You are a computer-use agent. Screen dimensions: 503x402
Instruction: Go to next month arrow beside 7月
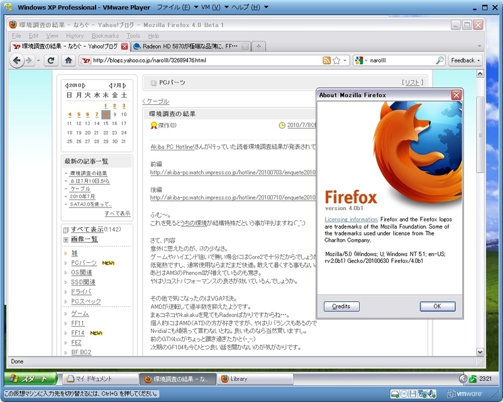pos(124,86)
